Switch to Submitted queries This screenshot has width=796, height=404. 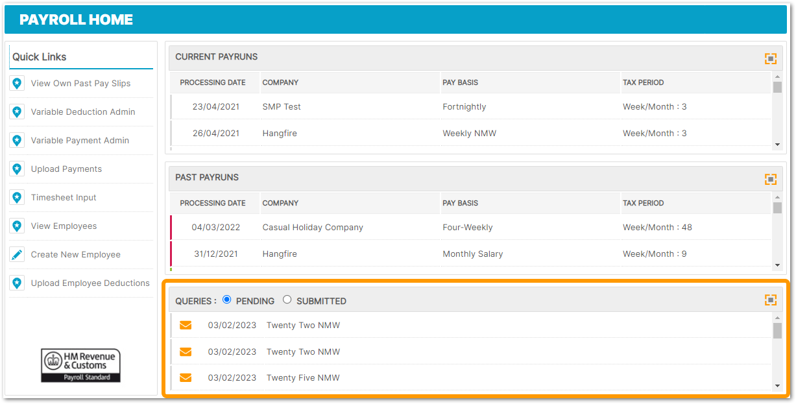coord(287,300)
